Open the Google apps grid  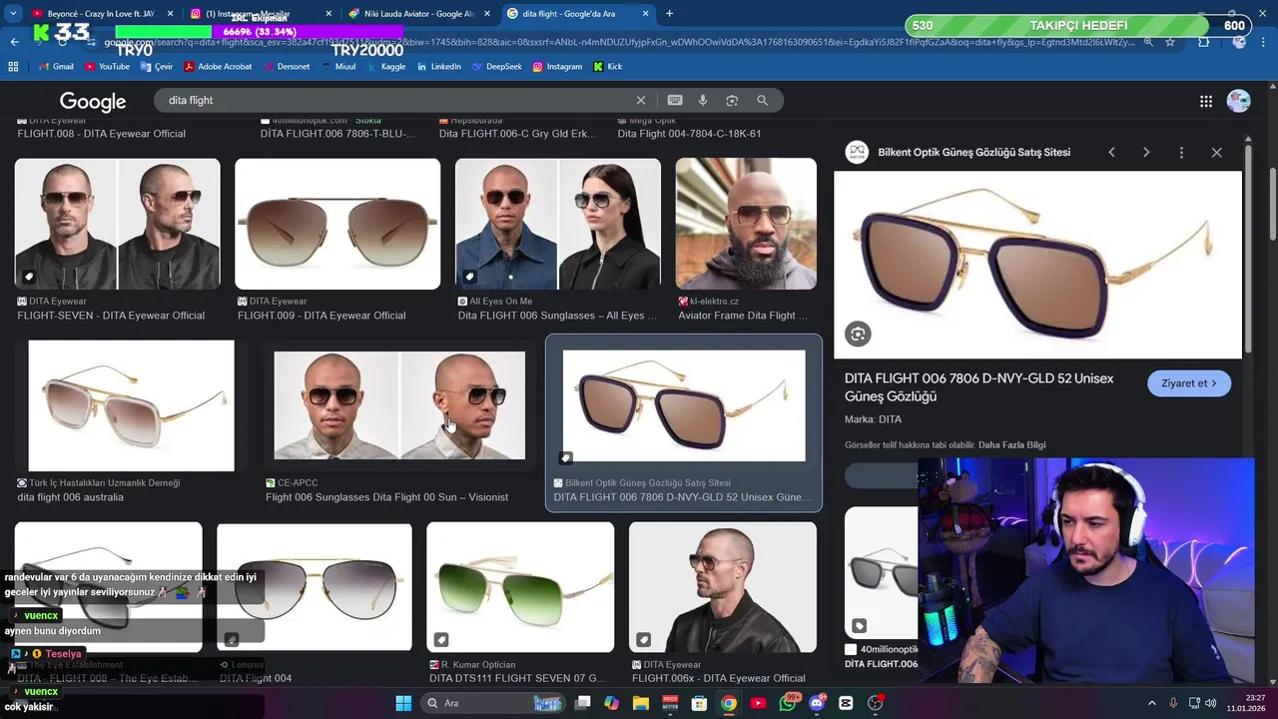[1206, 101]
